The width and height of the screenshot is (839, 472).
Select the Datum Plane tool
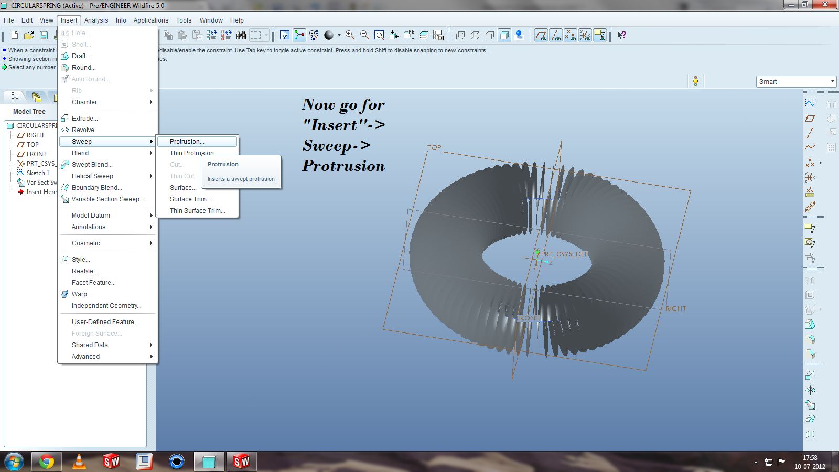pos(810,119)
